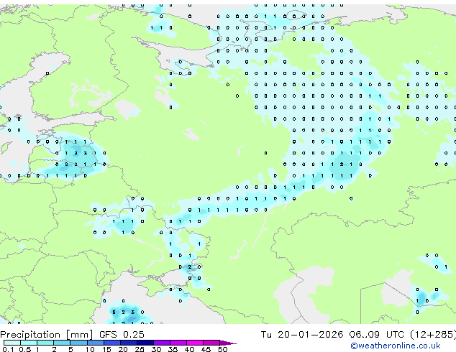Click the '06..09 UTC' time range text
The image size is (456, 352).
tap(377, 335)
